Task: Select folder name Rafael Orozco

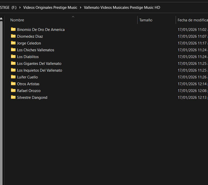Action: click(x=29, y=91)
